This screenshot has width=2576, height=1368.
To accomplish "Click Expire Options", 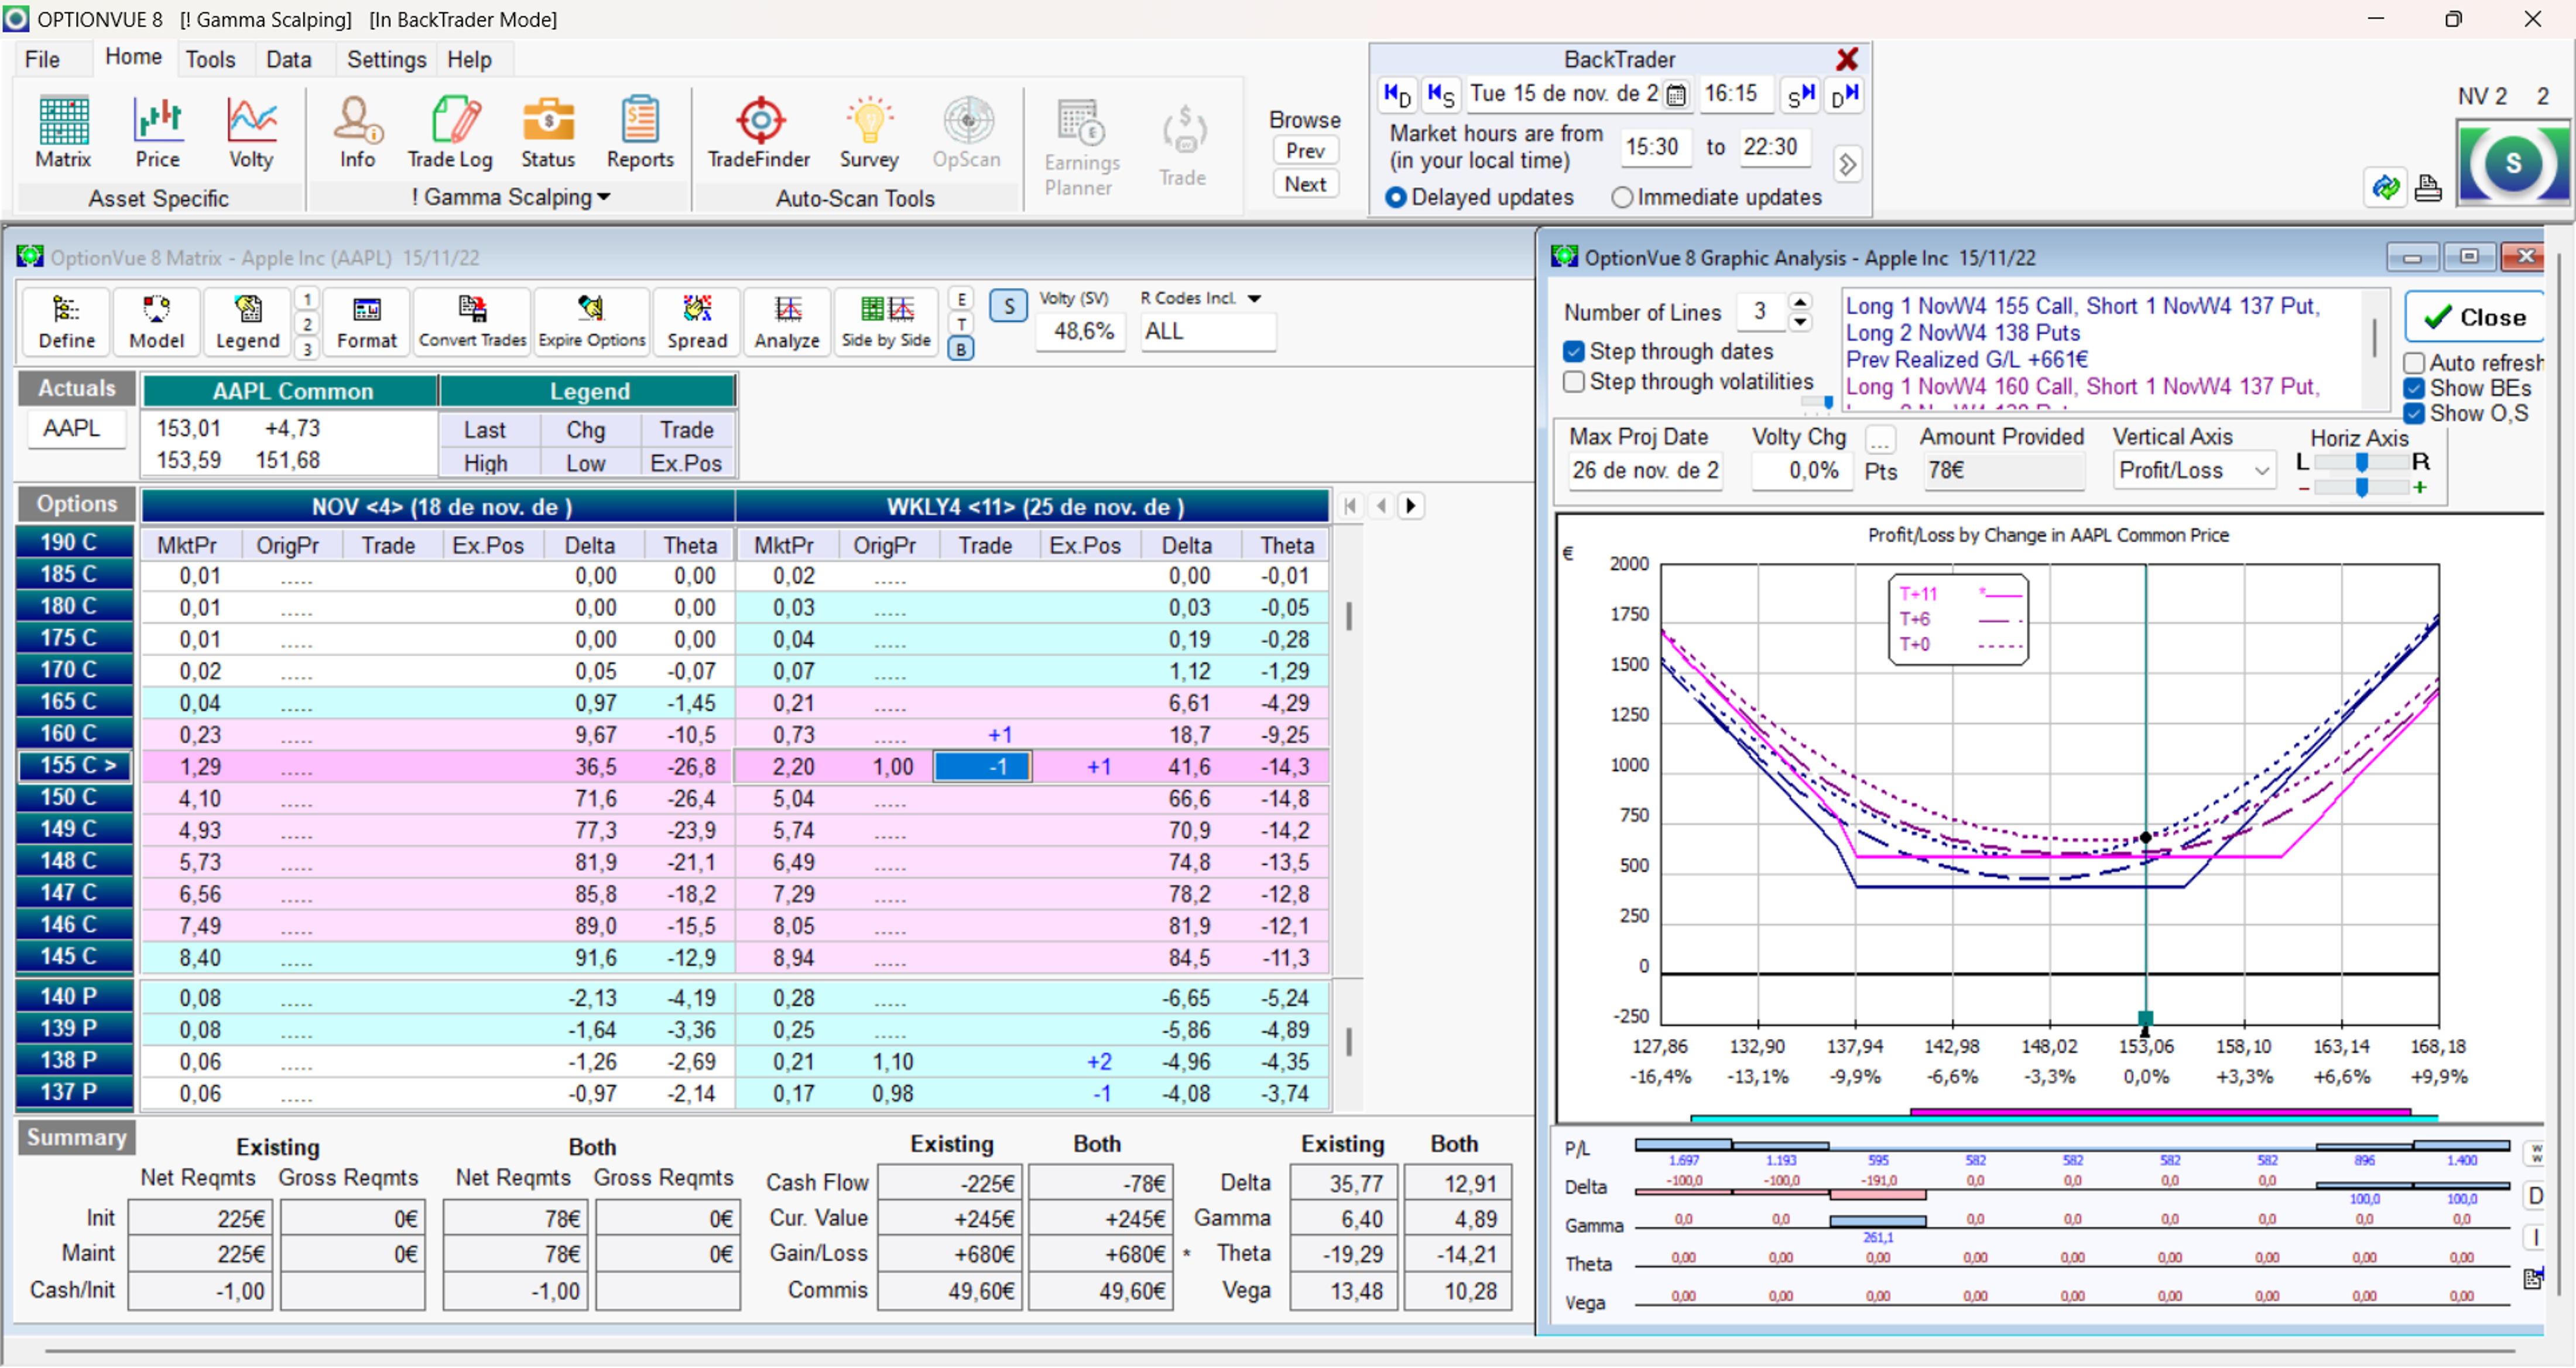I will [592, 322].
